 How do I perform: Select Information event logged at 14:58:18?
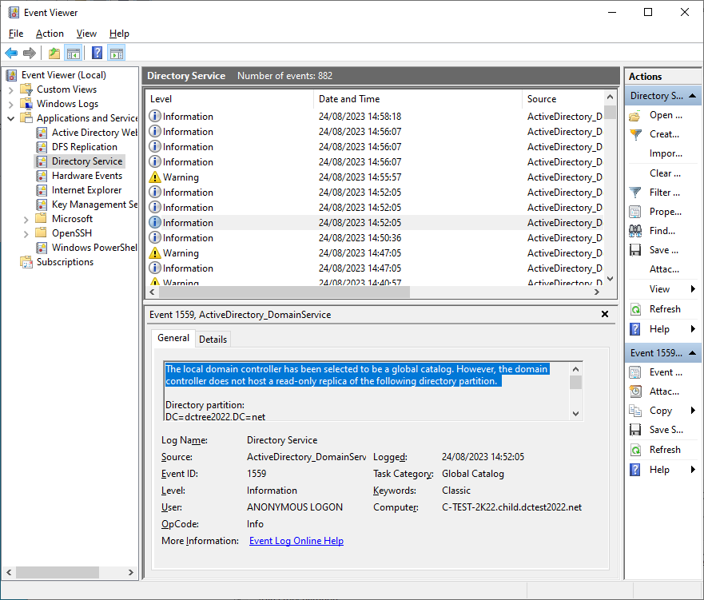point(375,116)
